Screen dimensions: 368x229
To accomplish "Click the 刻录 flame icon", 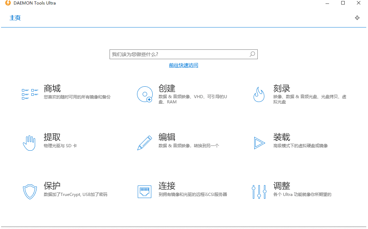I will click(x=259, y=94).
